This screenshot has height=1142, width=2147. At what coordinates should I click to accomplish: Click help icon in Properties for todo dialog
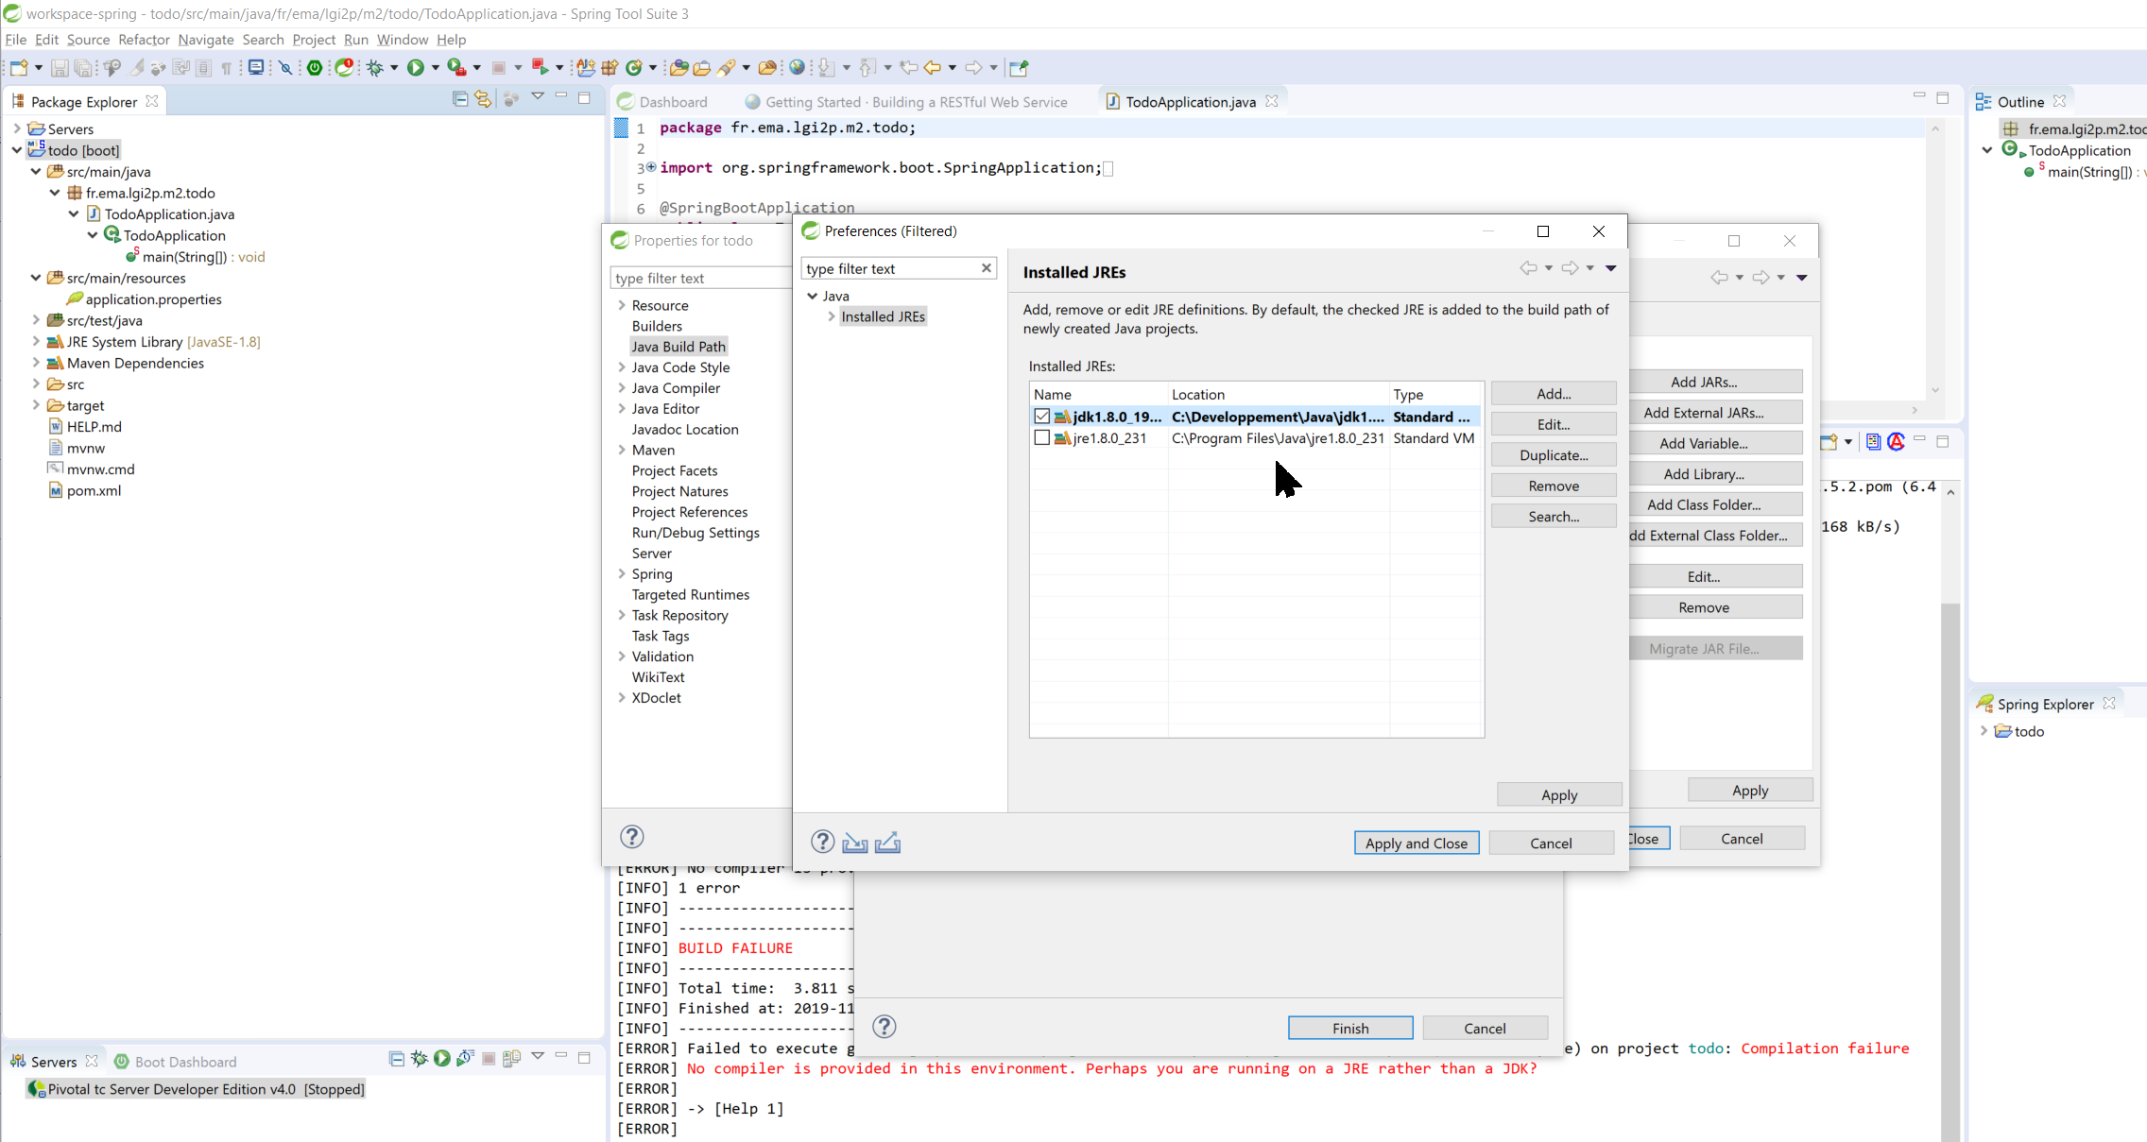pyautogui.click(x=632, y=837)
